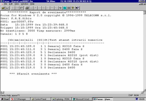
Task: Switch to Control Panel taskbar button
Action: (x=41, y=99)
